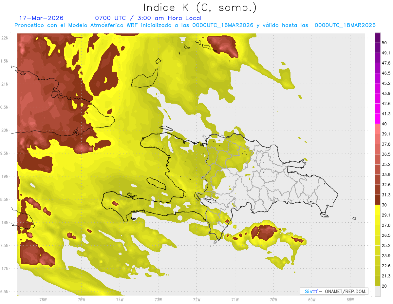Click the legend value 22.6

coord(386,266)
